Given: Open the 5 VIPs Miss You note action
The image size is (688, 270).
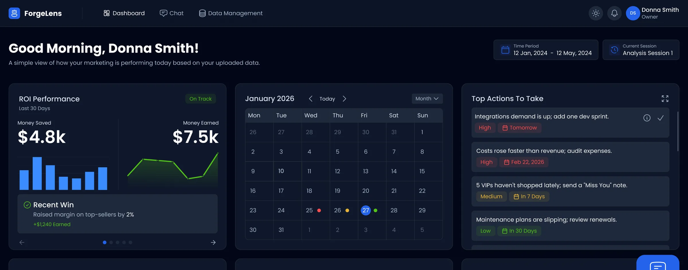Looking at the screenshot, I should [x=570, y=191].
